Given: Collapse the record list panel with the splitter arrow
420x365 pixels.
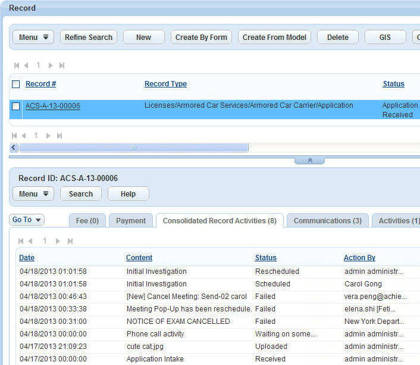Looking at the screenshot, I should coord(309,160).
